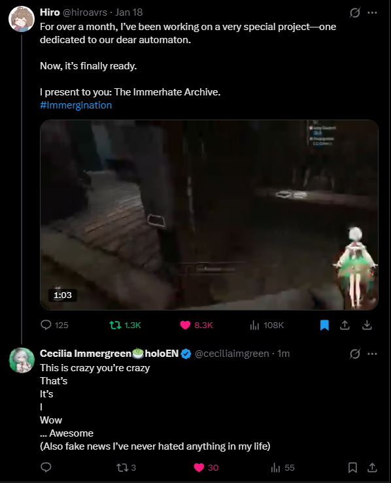Undo retweet on Hiro's post
The image size is (391, 483).
(x=116, y=325)
